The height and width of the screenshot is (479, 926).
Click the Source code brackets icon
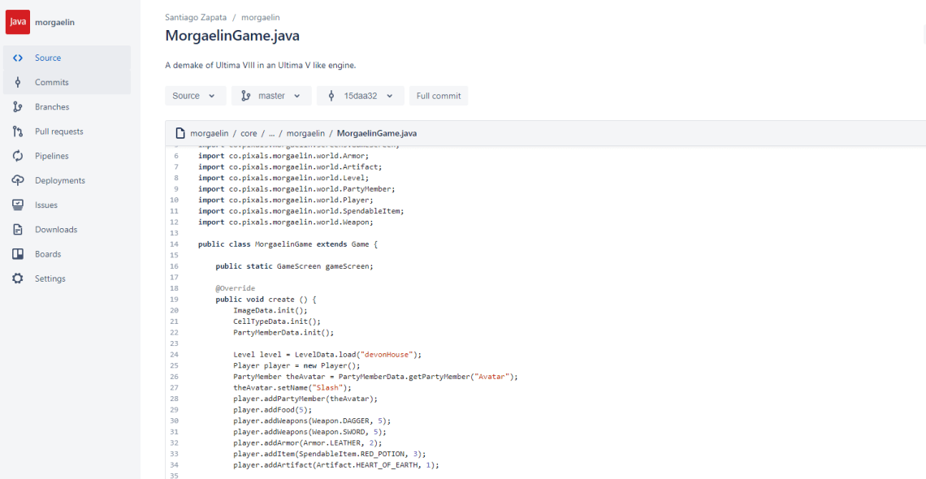(x=18, y=58)
